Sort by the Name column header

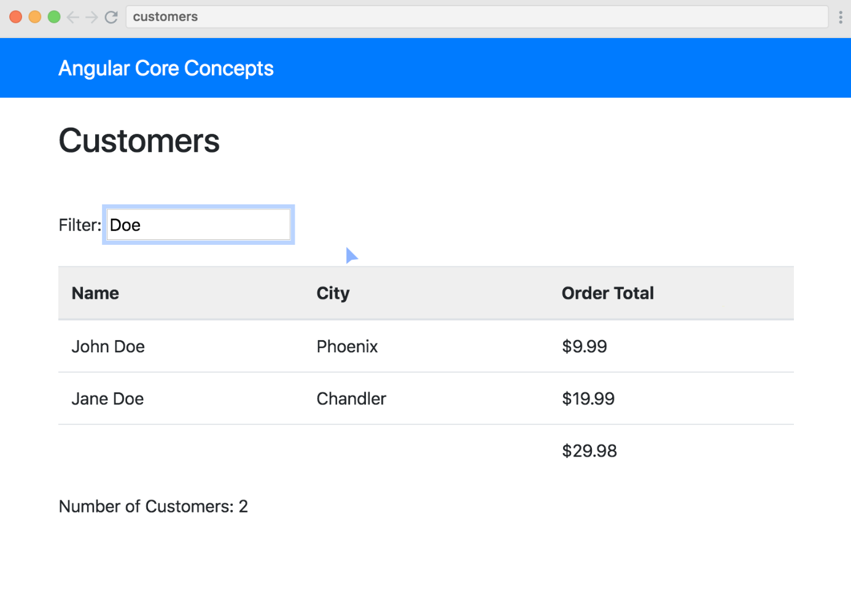95,293
